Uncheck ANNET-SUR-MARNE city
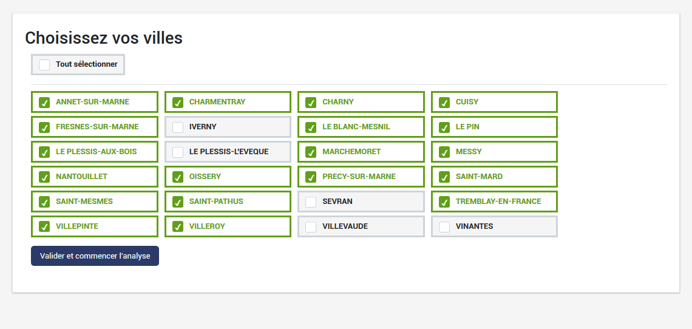Image resolution: width=692 pixels, height=329 pixels. coord(44,103)
